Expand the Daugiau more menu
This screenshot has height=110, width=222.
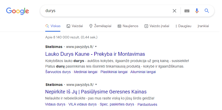point(183,26)
